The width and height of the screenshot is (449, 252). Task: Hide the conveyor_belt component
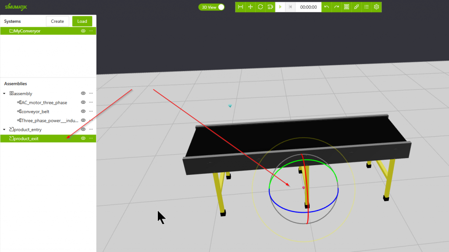[x=83, y=111]
